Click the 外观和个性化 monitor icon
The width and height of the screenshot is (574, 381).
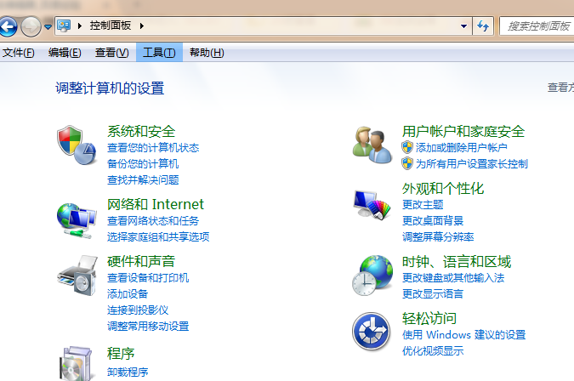[372, 204]
